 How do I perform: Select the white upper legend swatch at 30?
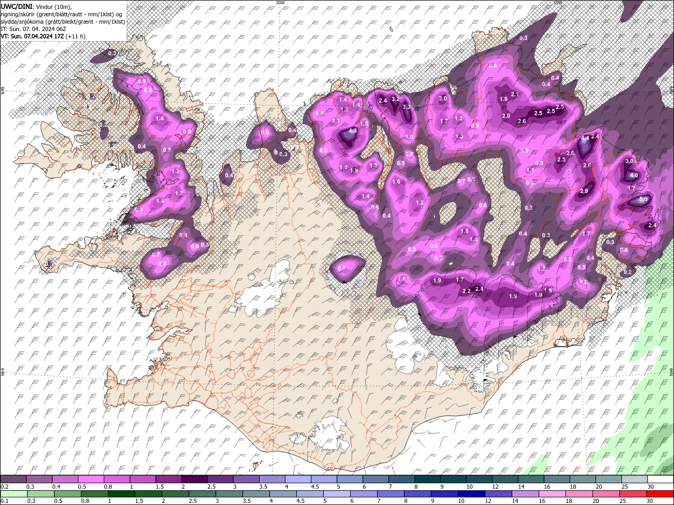(660, 479)
